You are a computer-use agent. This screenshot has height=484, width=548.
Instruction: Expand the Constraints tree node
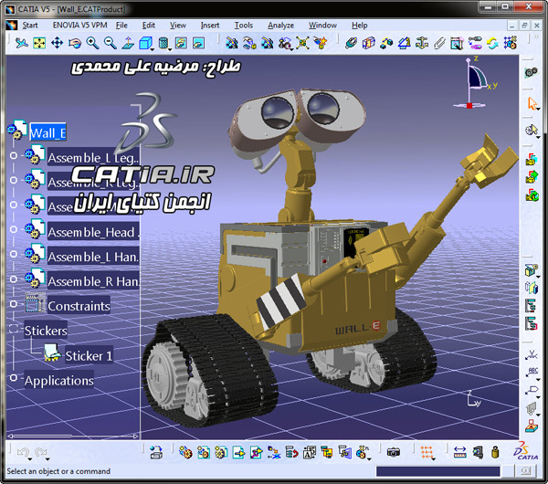click(x=14, y=304)
